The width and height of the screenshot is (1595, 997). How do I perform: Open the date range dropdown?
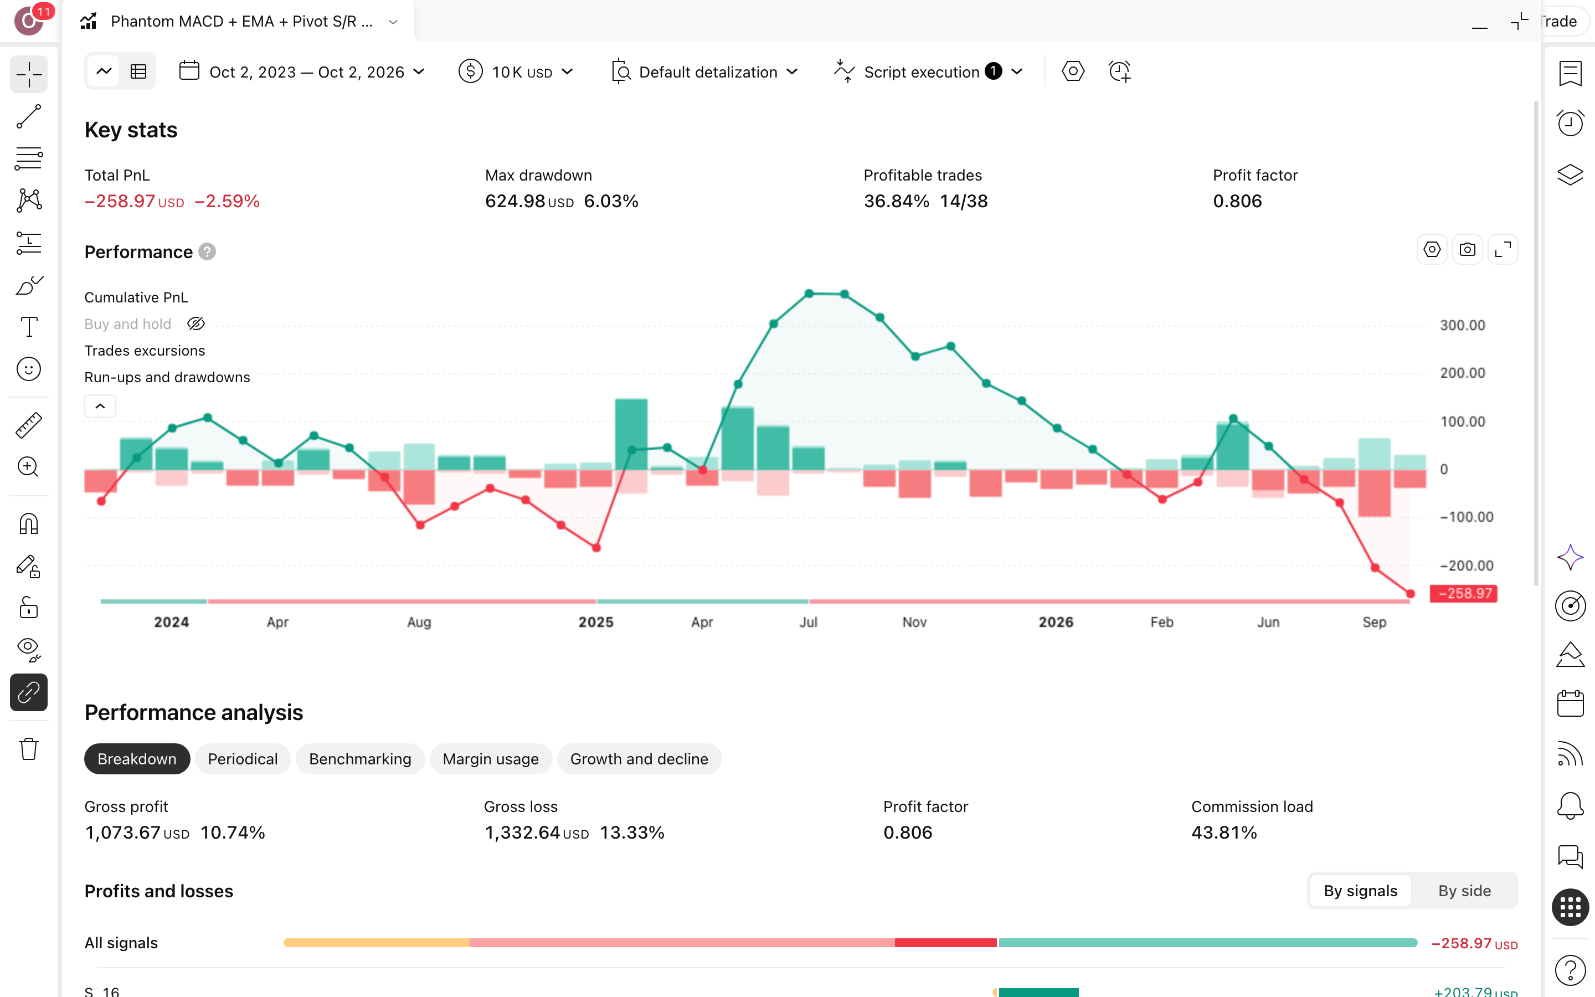tap(302, 71)
